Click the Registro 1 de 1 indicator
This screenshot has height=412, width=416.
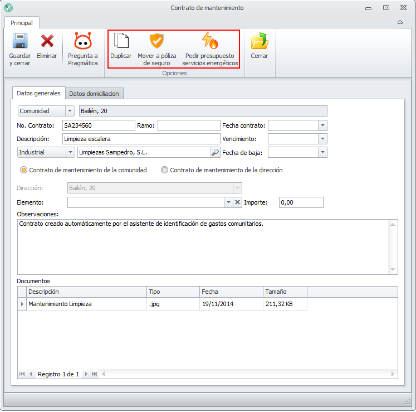pyautogui.click(x=58, y=374)
